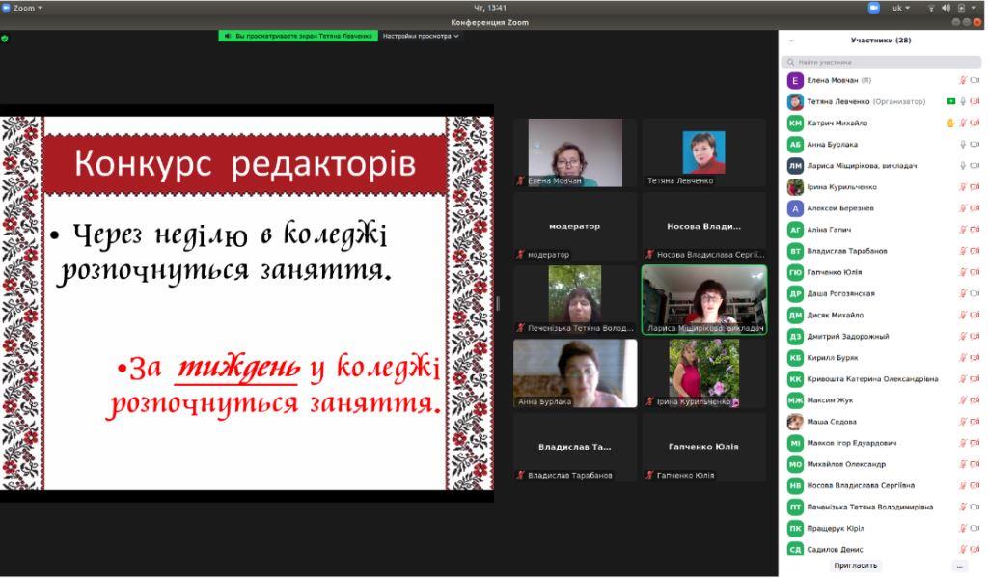Click Маша Седова's photo avatar in the list

[795, 422]
